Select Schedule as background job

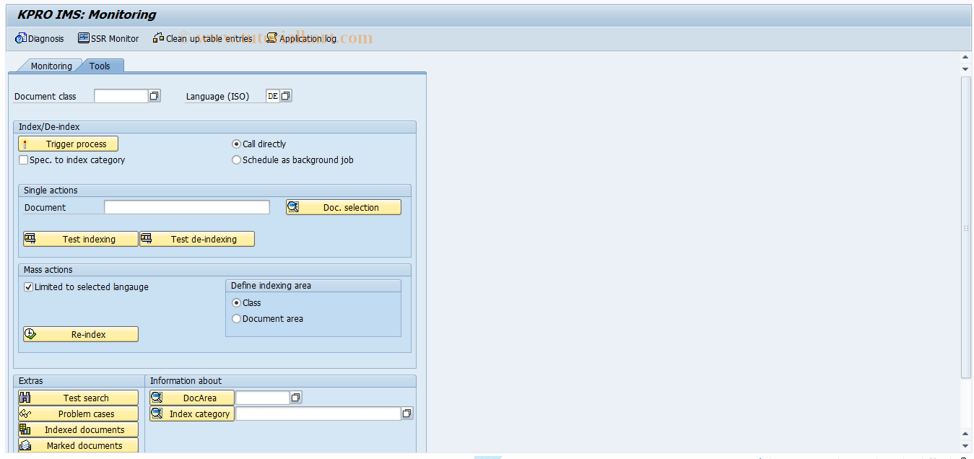pos(236,159)
